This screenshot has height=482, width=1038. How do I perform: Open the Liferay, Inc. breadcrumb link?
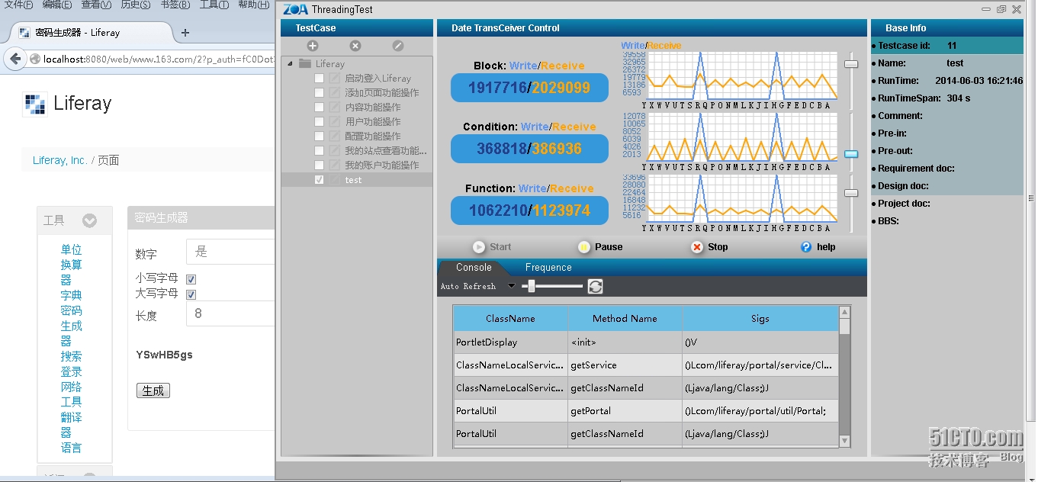pyautogui.click(x=60, y=160)
